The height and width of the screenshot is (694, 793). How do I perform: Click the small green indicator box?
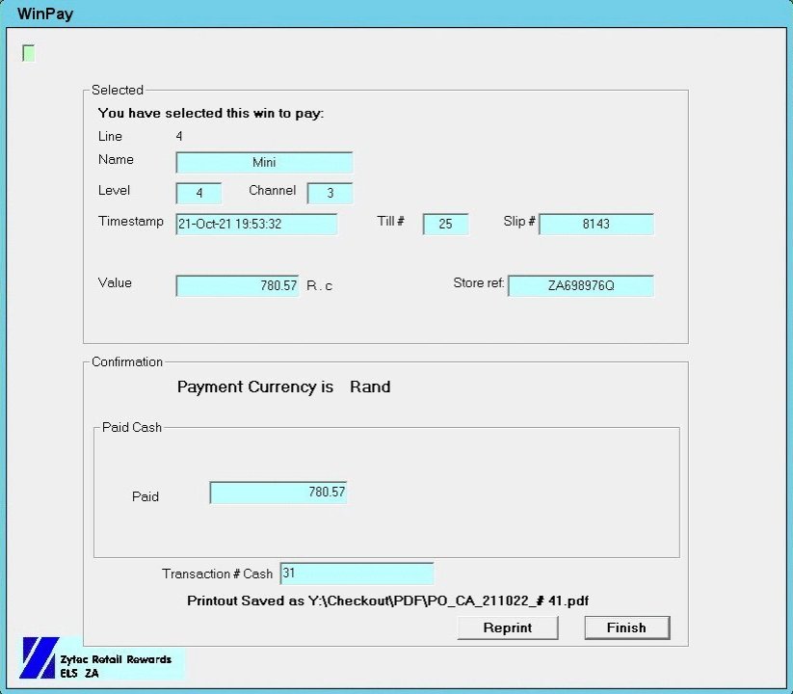[29, 53]
